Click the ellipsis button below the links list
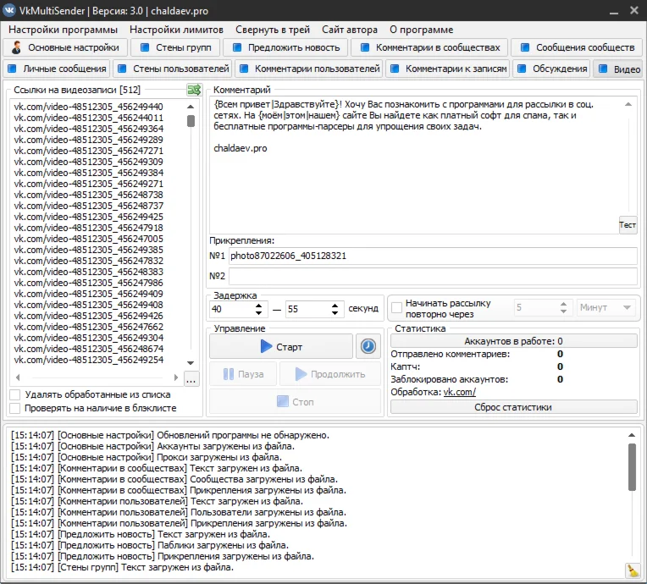This screenshot has width=647, height=584. 191,380
